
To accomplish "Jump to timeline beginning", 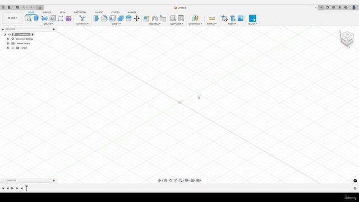I will click(3, 189).
